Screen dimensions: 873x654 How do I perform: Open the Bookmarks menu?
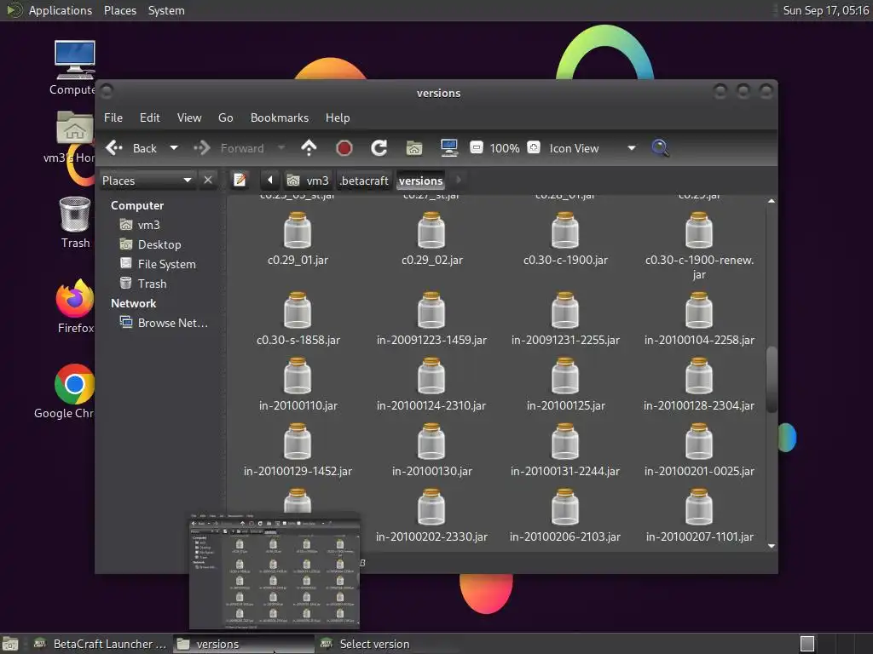(x=280, y=118)
